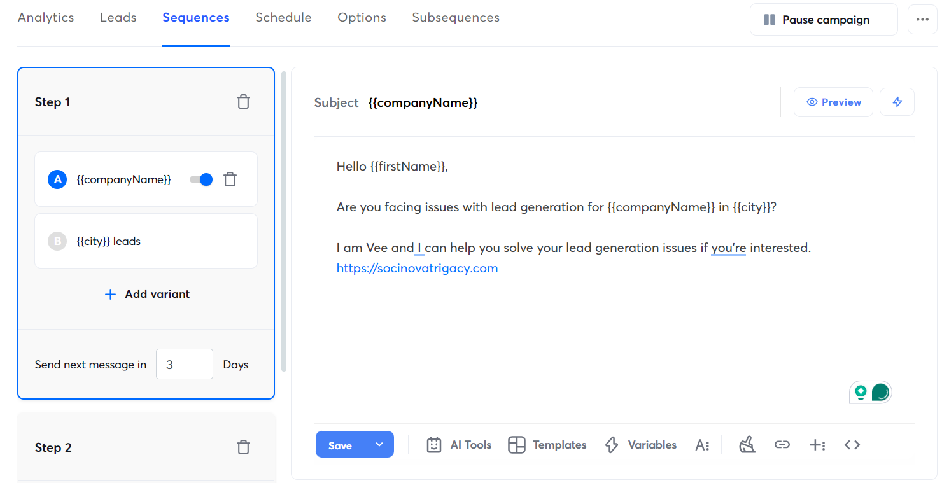Expand the Save dropdown arrow
949x483 pixels.
click(x=379, y=444)
